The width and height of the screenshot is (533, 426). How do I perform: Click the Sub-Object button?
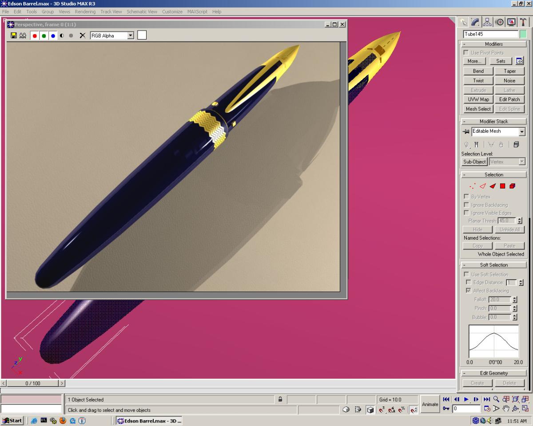pyautogui.click(x=474, y=162)
